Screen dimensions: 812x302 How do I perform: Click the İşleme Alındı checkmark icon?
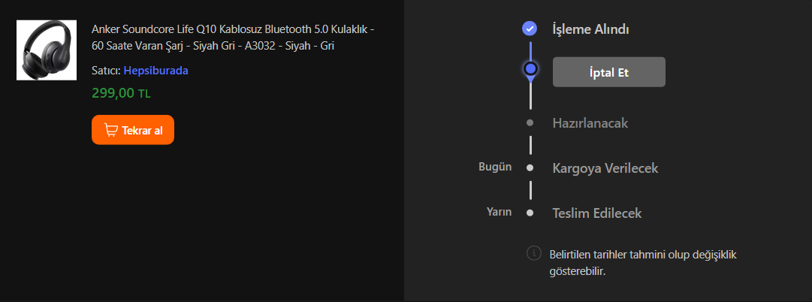[x=530, y=29]
